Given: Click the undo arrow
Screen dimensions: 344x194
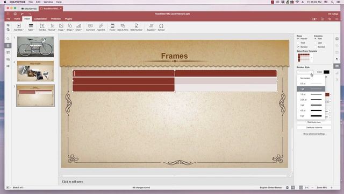Looking at the screenshot, I should pos(22,14).
